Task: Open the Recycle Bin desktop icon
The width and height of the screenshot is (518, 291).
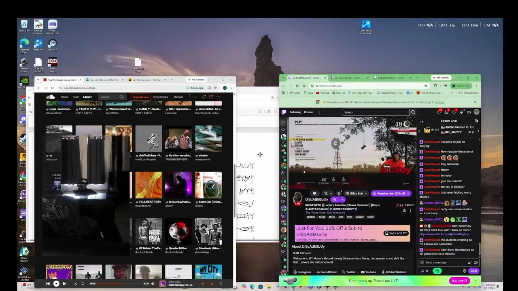Action: 24,26
